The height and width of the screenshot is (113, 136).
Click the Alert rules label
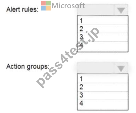[22, 9]
